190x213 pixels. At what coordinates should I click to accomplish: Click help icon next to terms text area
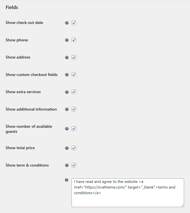coord(67,180)
